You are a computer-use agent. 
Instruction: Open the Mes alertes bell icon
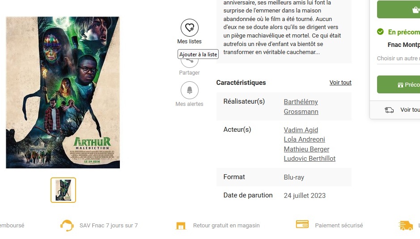[189, 90]
